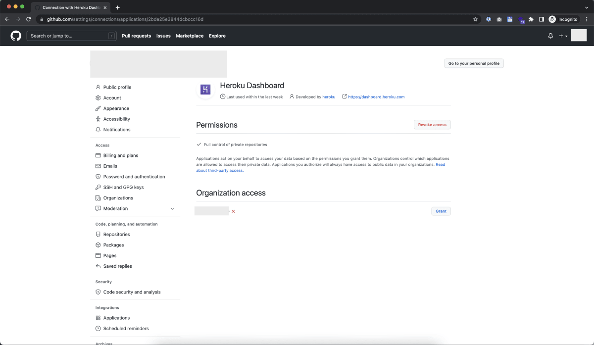Viewport: 594px width, 345px height.
Task: Go to SSH and GPG keys
Action: 124,188
